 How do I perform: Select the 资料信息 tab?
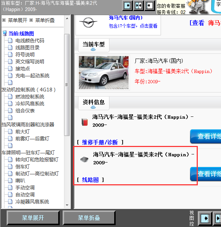(94, 103)
